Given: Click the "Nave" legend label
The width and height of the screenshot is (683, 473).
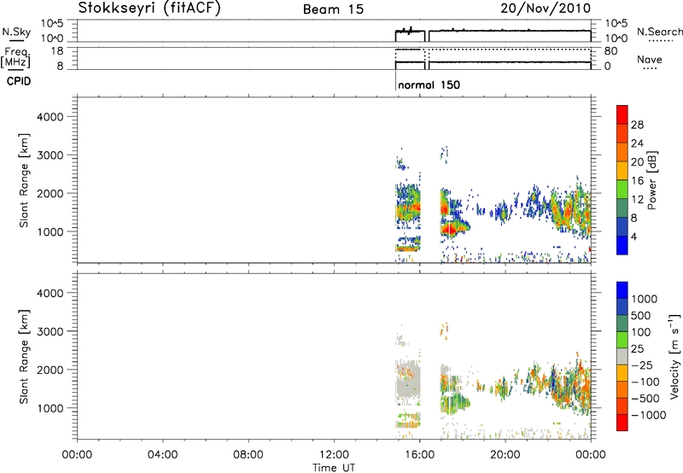Looking at the screenshot, I should (x=650, y=60).
